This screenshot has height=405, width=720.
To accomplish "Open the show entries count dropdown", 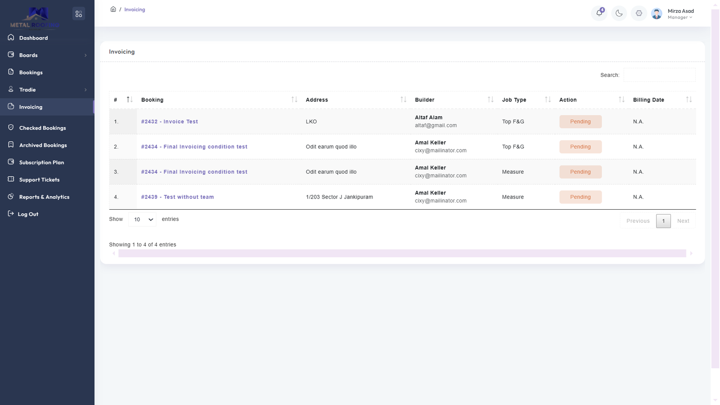I will pyautogui.click(x=143, y=220).
